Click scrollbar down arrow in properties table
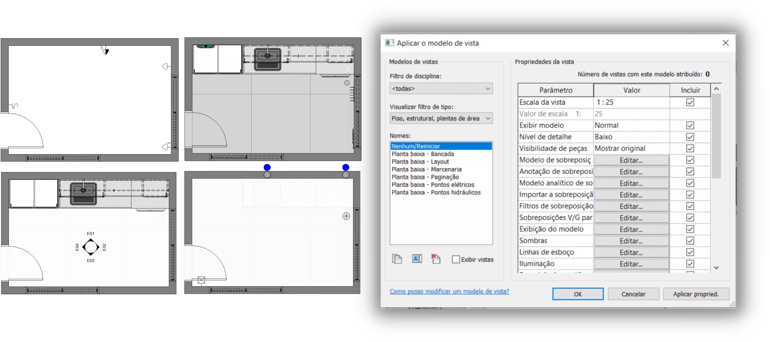 pos(716,268)
